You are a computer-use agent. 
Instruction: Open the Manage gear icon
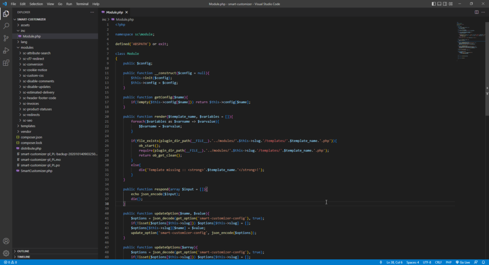coord(6,253)
